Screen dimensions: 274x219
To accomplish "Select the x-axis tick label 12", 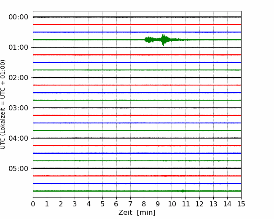I will pyautogui.click(x=199, y=204).
